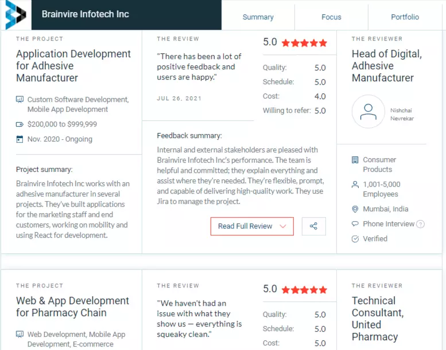Switch to the Focus tab
This screenshot has height=350, width=446.
pos(331,17)
